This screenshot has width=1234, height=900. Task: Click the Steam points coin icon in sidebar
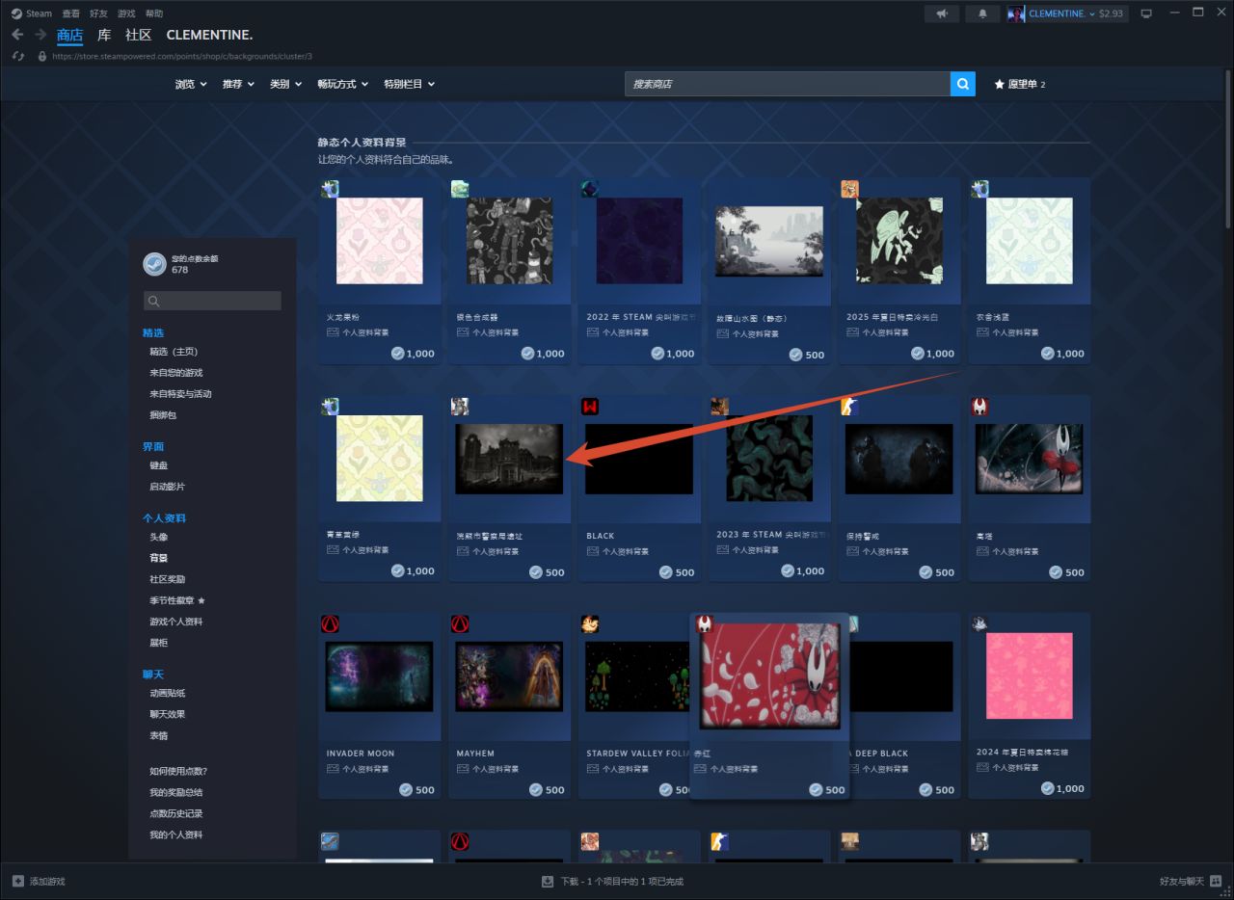tap(154, 264)
